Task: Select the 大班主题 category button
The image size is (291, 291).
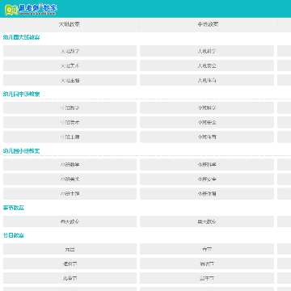Action: coord(70,80)
